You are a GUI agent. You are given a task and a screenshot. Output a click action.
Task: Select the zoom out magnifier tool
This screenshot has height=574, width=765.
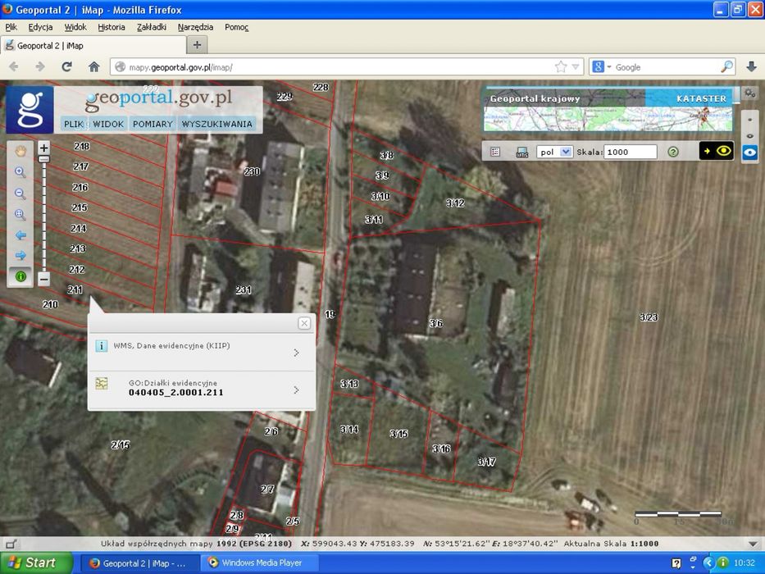coord(20,194)
